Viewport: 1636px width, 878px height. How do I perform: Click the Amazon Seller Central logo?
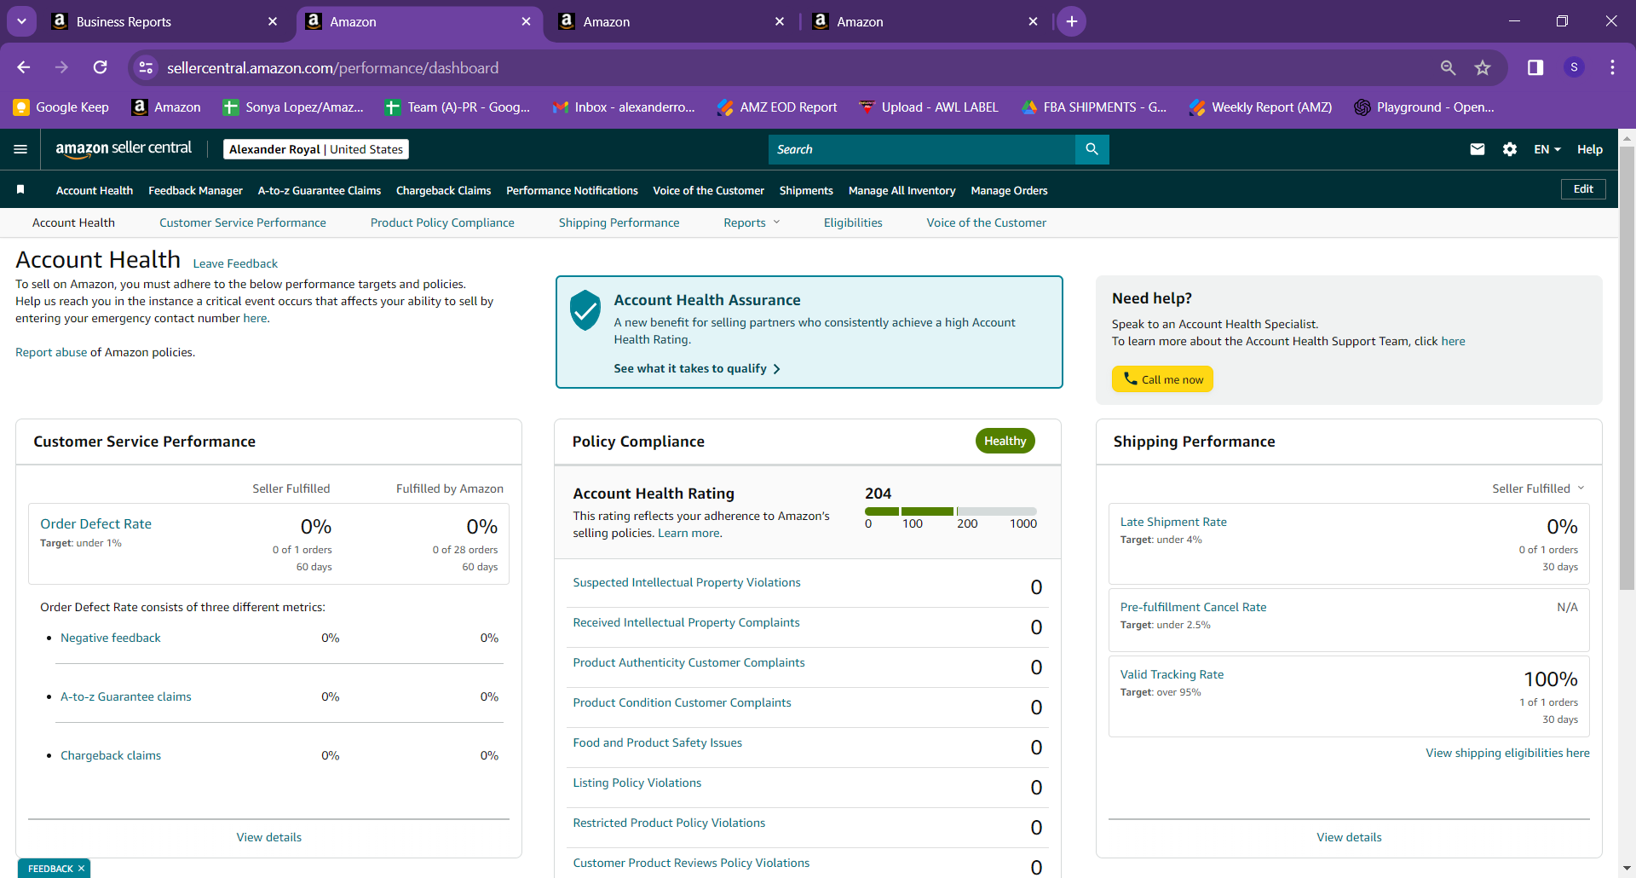coord(124,148)
